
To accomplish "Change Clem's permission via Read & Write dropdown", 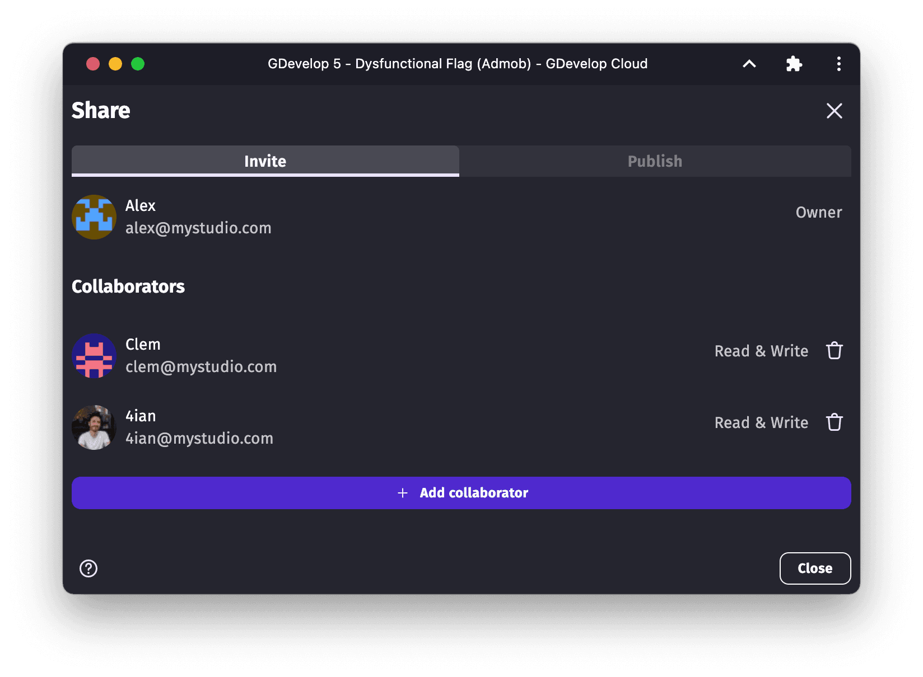I will pos(761,351).
